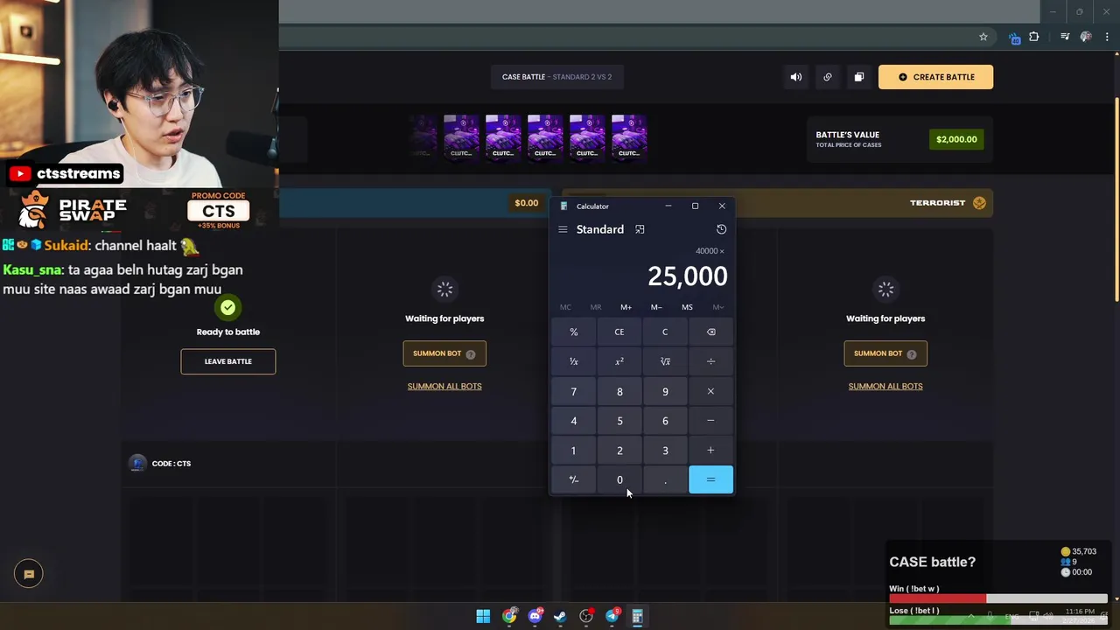This screenshot has width=1120, height=630.
Task: Click the 5 key in Calculator
Action: [619, 421]
